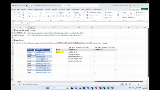Viewport: 160px width, 90px height.
Task: Click the w.degroot@test.nl email link
Action: pos(42,65)
